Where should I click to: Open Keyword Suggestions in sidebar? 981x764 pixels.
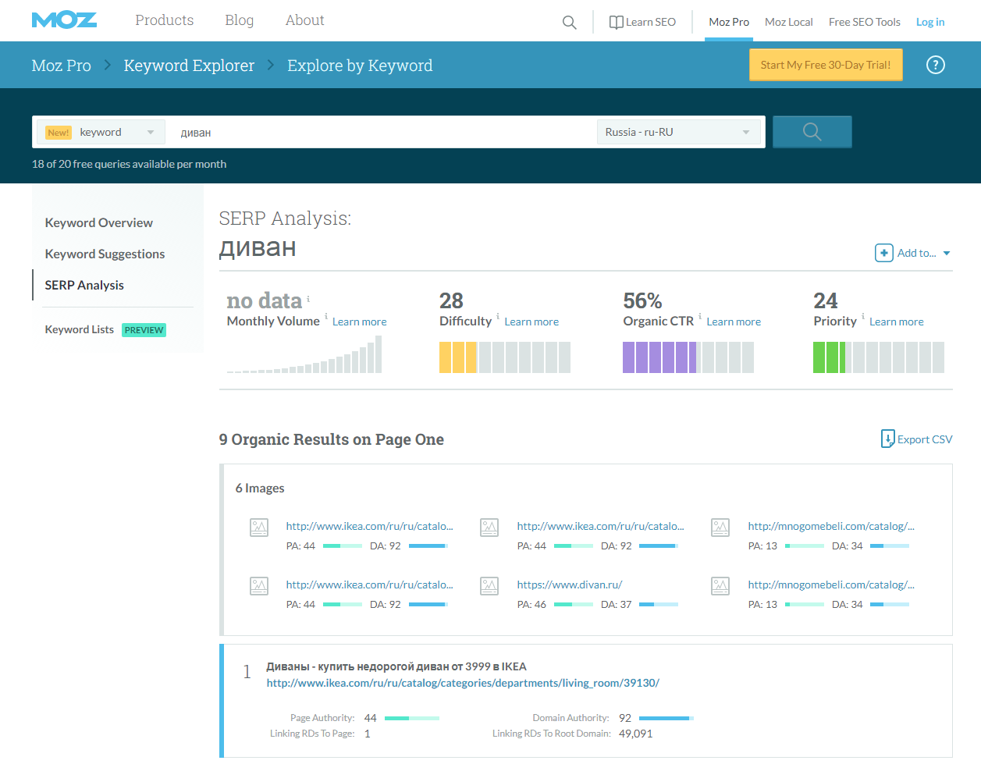click(105, 254)
